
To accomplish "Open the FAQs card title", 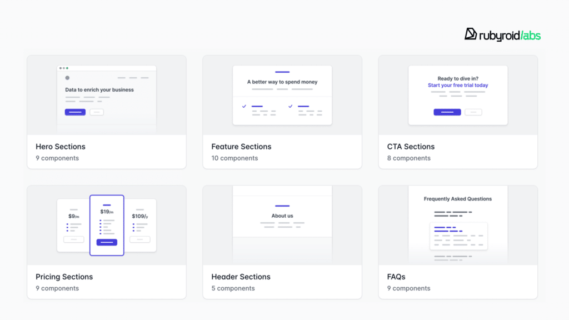I will (396, 277).
